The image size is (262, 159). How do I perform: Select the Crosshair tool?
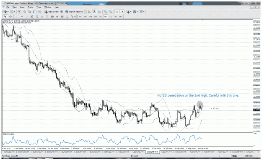coord(10,16)
